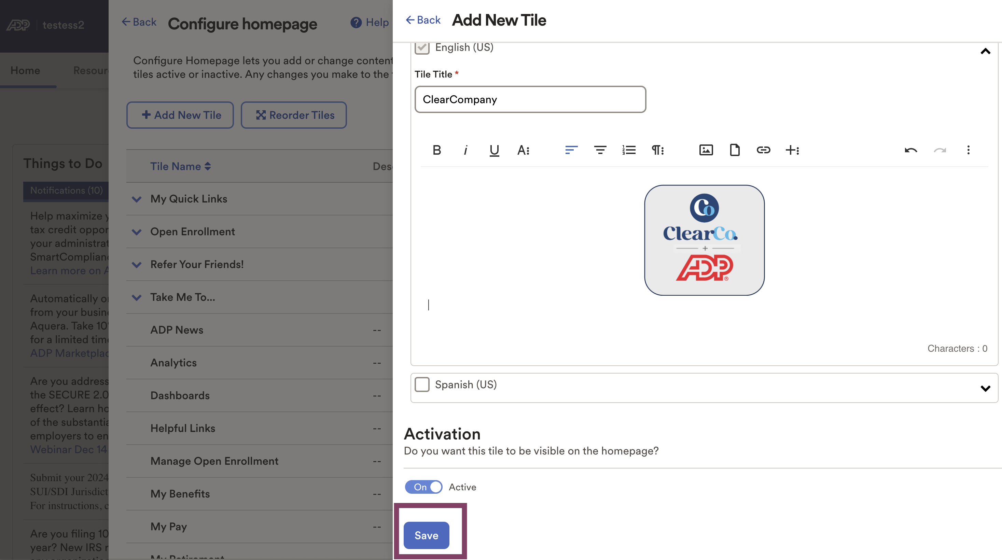Viewport: 1002px width, 560px height.
Task: Insert file icon in editor toolbar
Action: point(734,150)
